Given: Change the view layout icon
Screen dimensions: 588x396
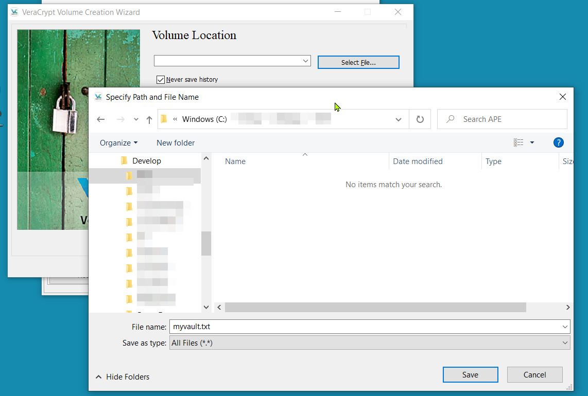Looking at the screenshot, I should [518, 142].
